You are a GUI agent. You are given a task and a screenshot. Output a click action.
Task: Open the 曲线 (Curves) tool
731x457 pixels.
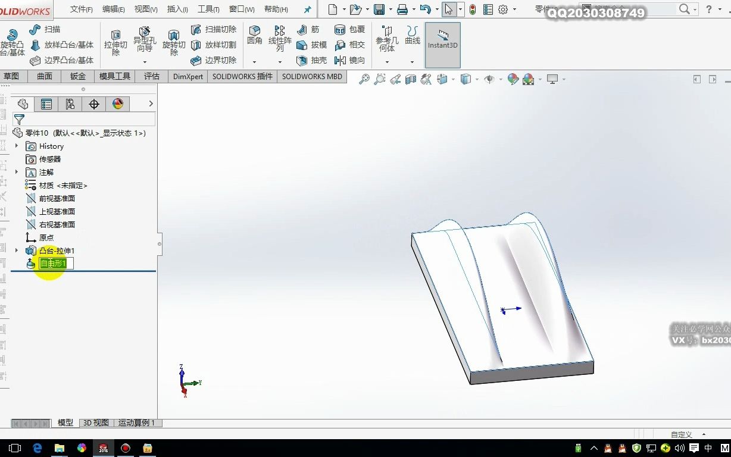pos(412,36)
